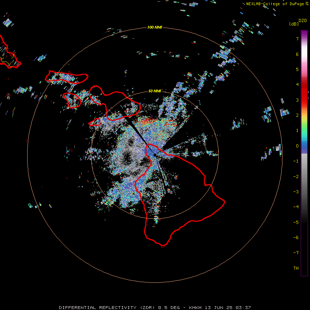Click legend value -1 on color scale
Viewport: 310px width, 310px height.
click(296, 161)
